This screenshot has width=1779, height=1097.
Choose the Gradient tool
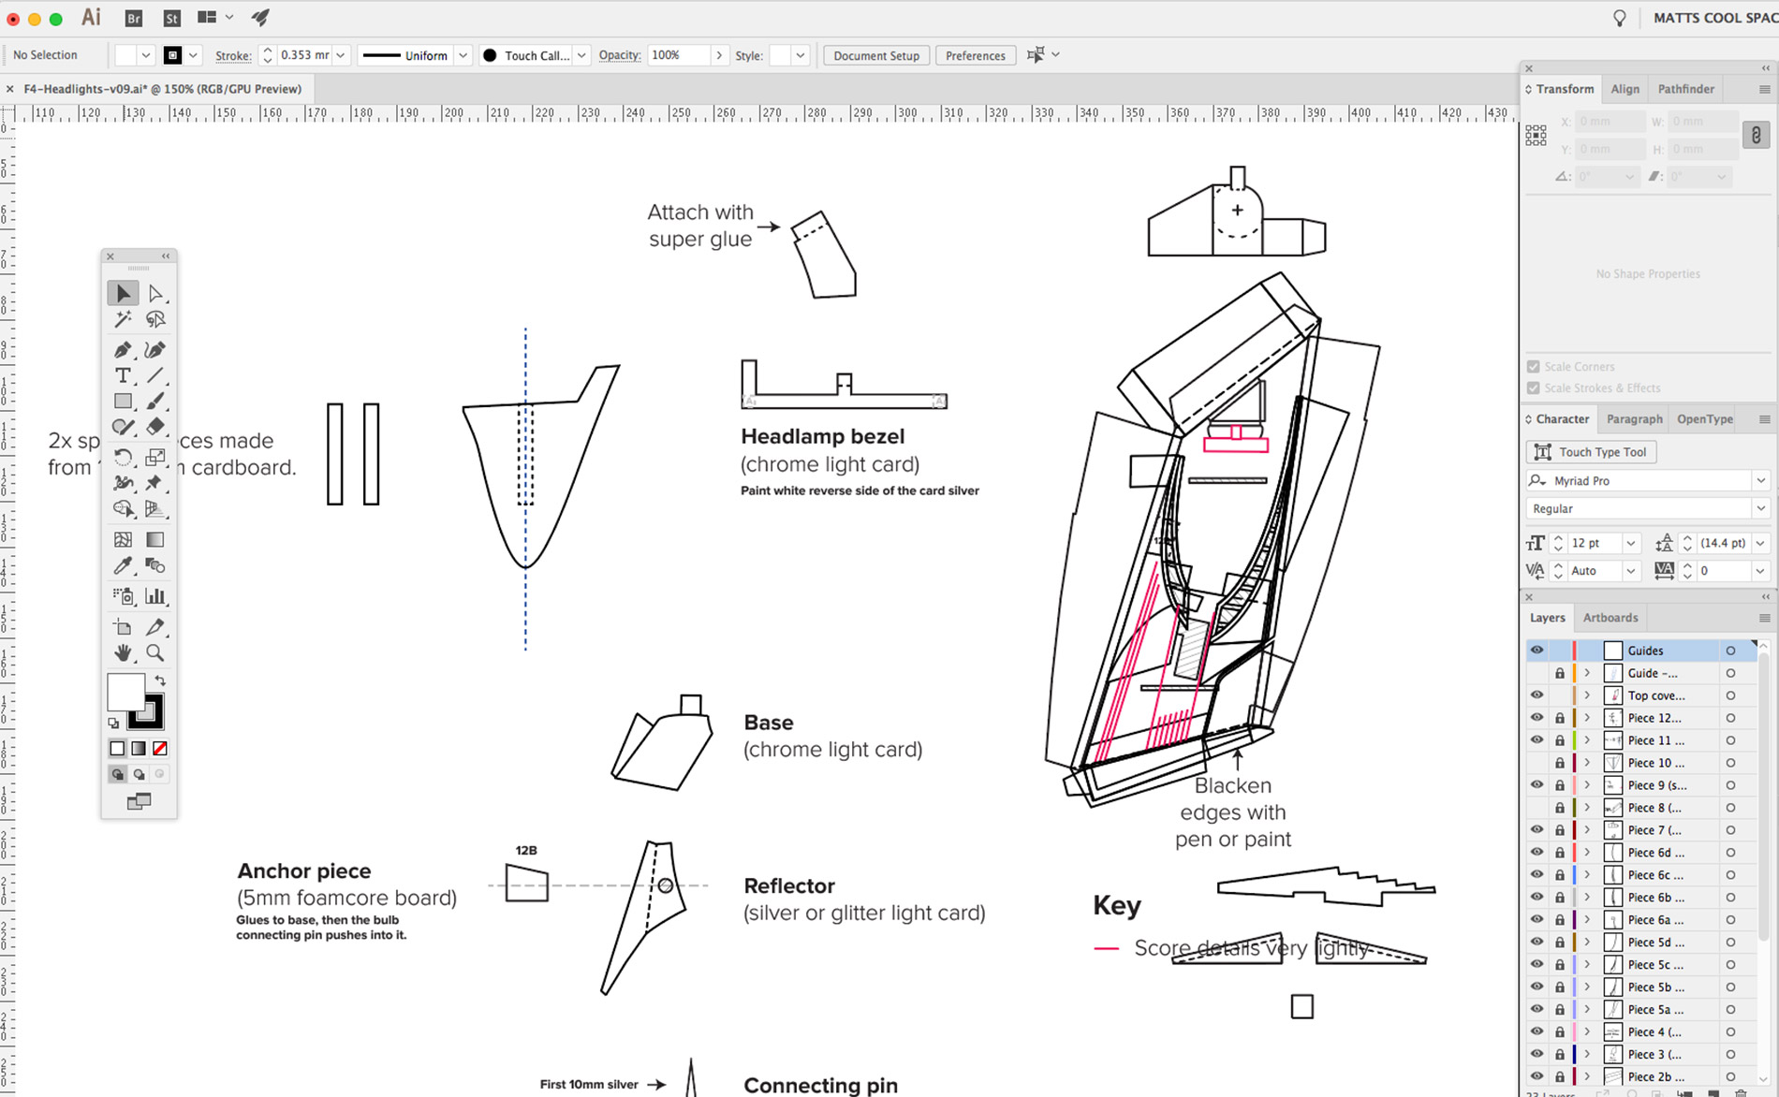(154, 539)
